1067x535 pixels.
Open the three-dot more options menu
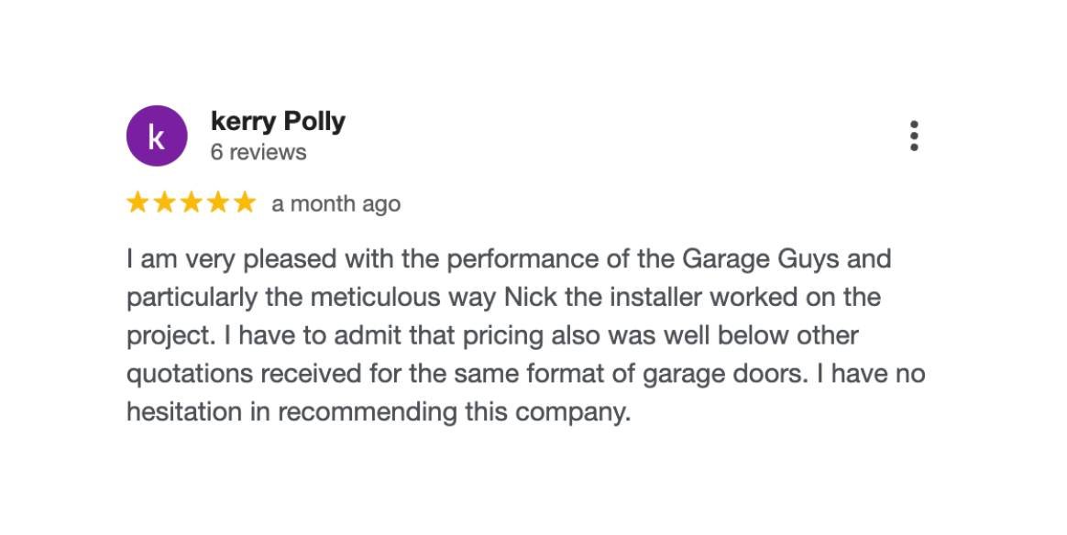pyautogui.click(x=914, y=136)
